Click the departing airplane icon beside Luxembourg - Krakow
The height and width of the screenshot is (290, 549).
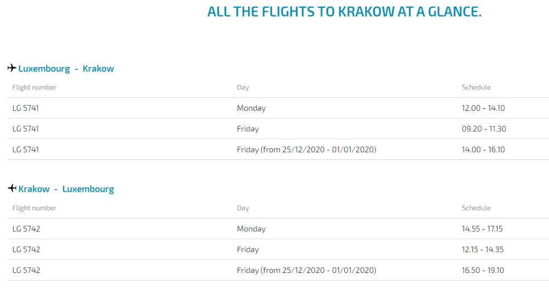12,68
